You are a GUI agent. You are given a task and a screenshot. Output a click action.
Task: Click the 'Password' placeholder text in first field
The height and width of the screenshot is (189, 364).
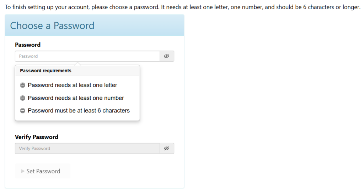[28, 56]
